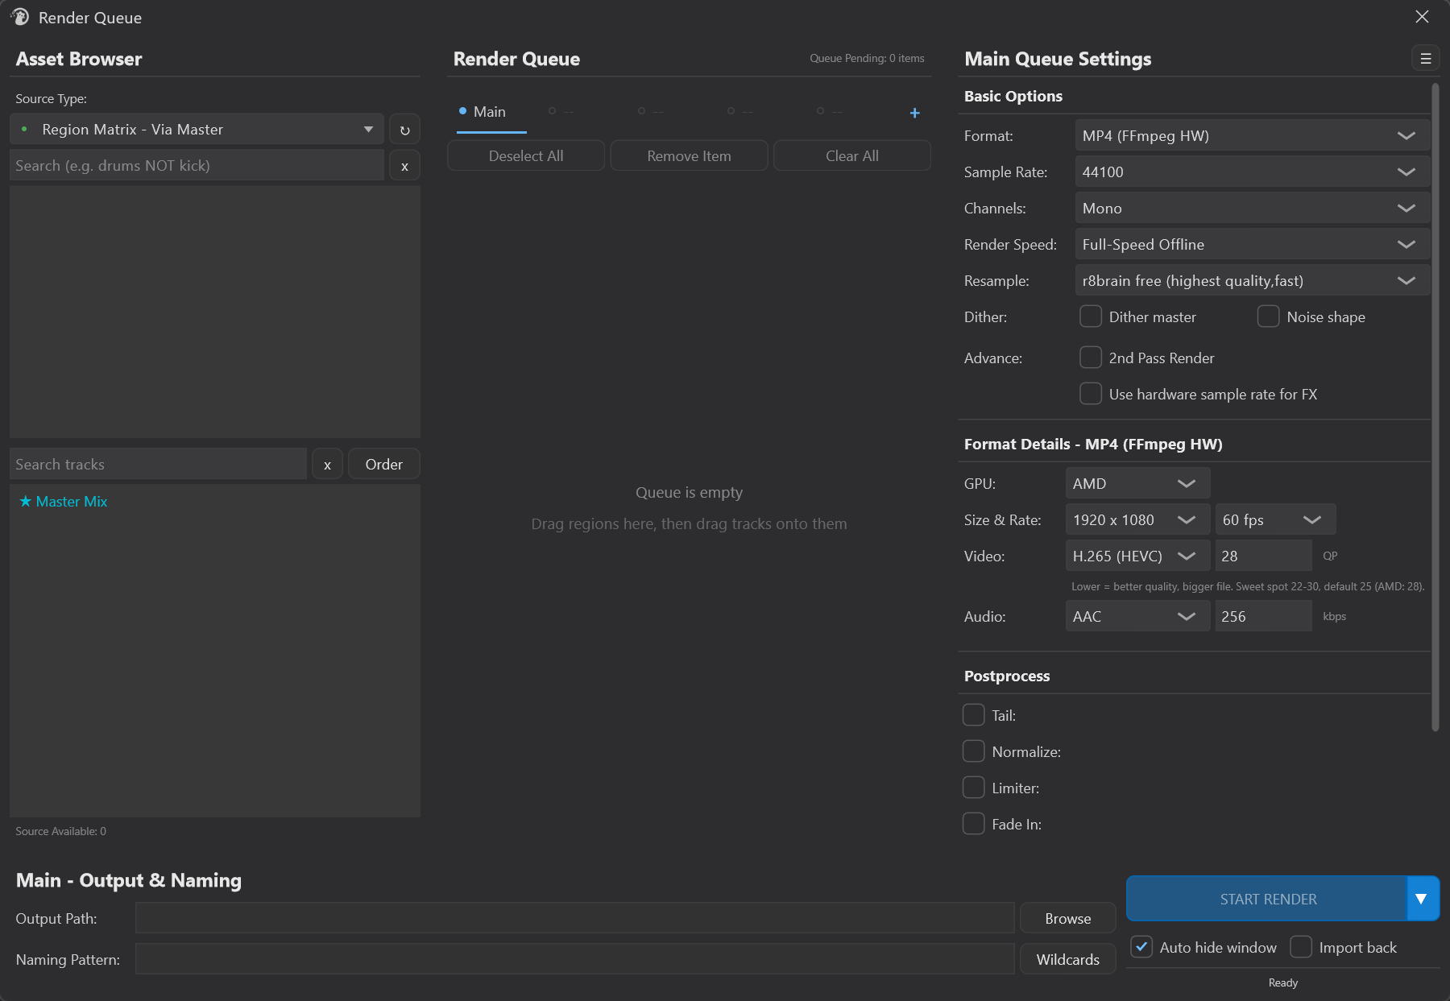The height and width of the screenshot is (1001, 1450).
Task: Toggle 2nd Pass Render
Action: click(1091, 358)
